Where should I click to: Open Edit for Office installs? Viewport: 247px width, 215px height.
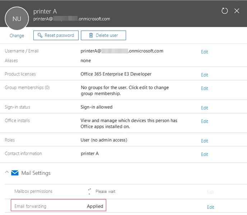204,121
